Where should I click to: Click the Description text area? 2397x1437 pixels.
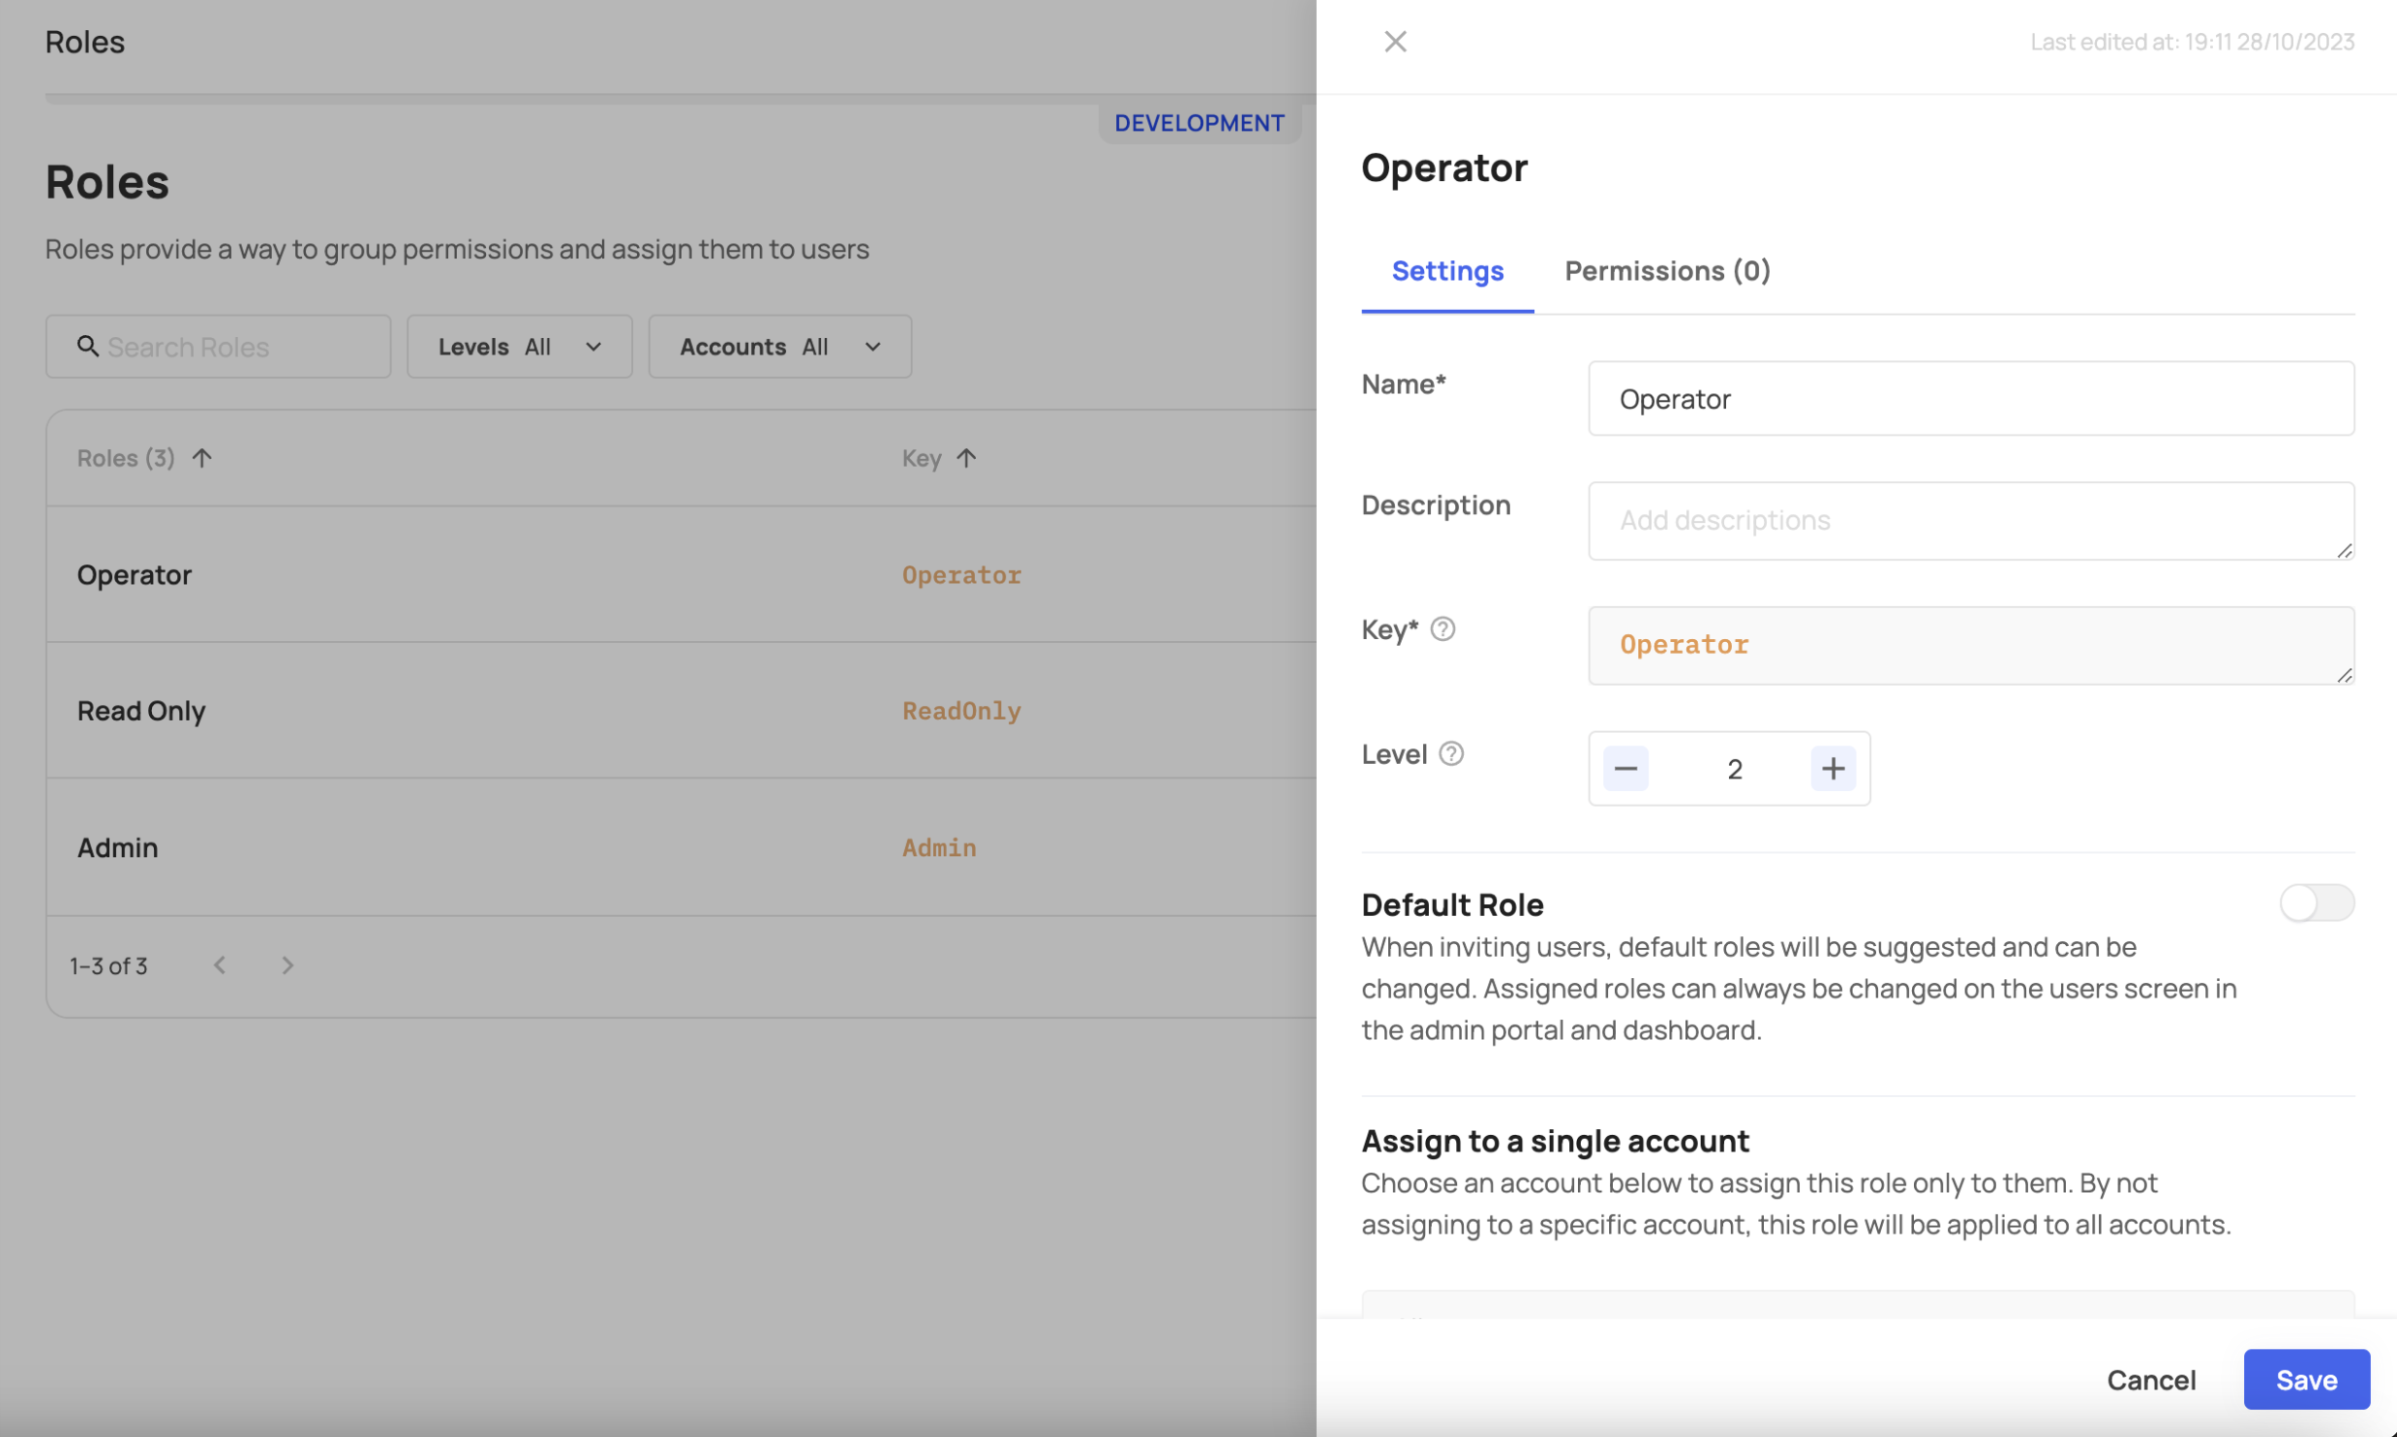[x=1970, y=521]
